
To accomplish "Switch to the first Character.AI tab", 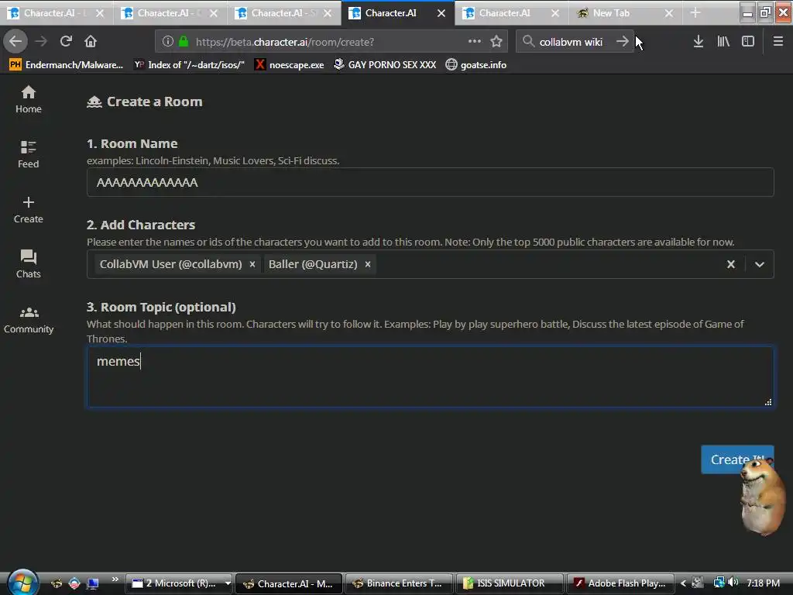I will click(x=57, y=12).
